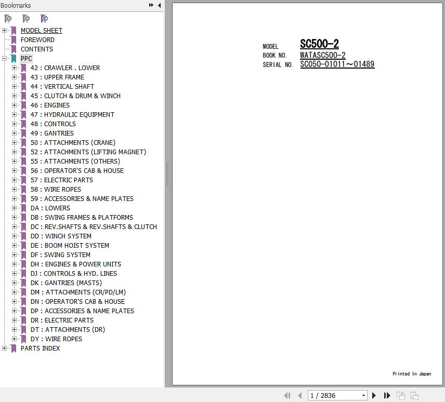Select the PPC bookmark

pyautogui.click(x=26, y=59)
